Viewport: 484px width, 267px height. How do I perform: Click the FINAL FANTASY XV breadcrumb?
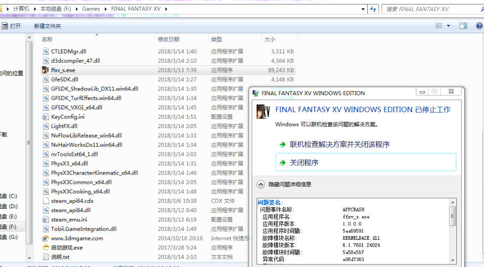136,8
